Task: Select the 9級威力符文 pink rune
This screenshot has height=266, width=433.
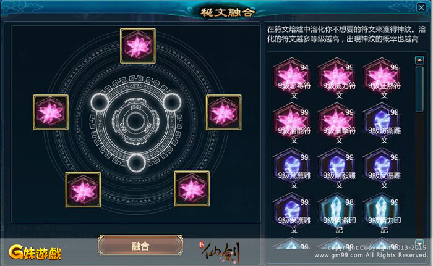Action: (337, 76)
